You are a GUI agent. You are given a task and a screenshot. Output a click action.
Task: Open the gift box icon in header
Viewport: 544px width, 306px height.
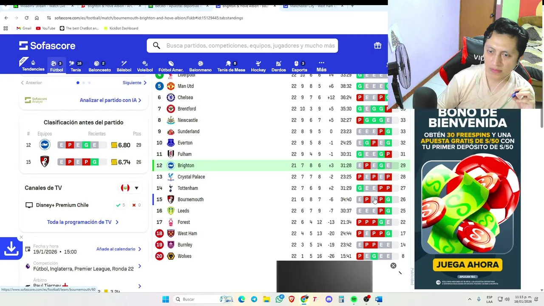pos(377,45)
